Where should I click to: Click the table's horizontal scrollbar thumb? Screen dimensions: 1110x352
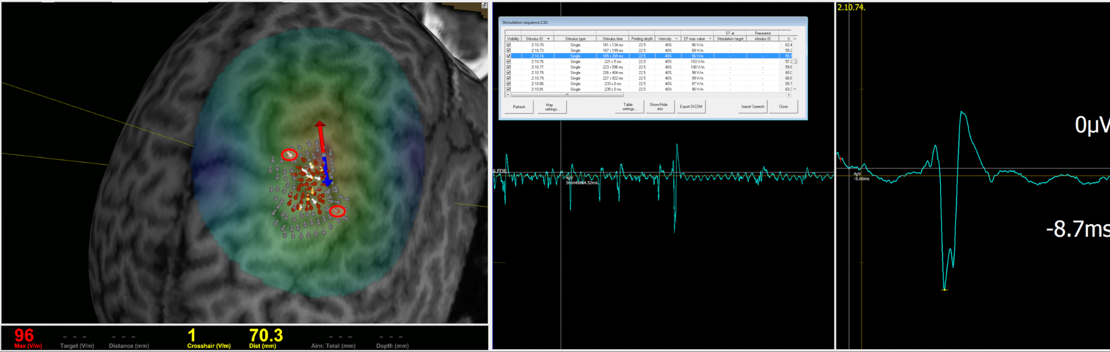coord(567,95)
